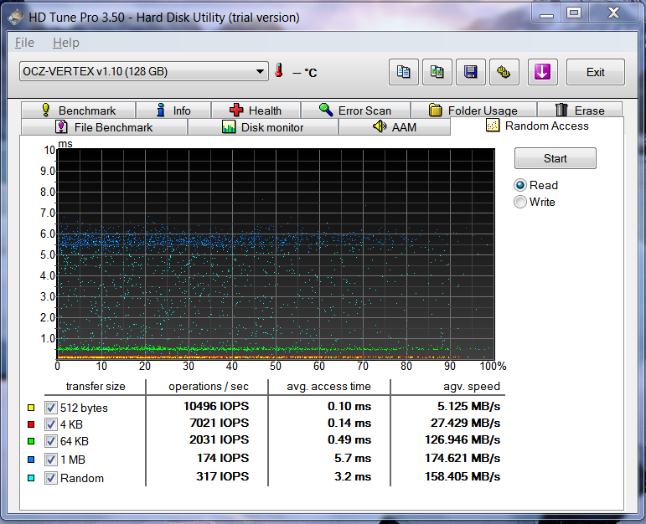The height and width of the screenshot is (524, 646).
Task: Open the File menu
Action: tap(24, 43)
